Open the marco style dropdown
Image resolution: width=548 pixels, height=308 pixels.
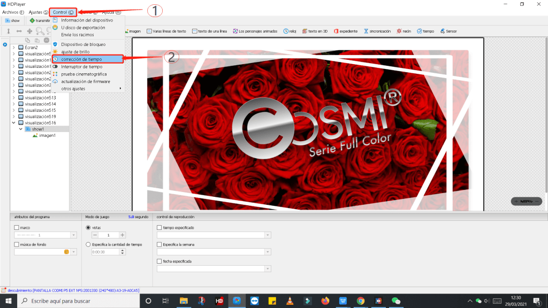tap(73, 235)
